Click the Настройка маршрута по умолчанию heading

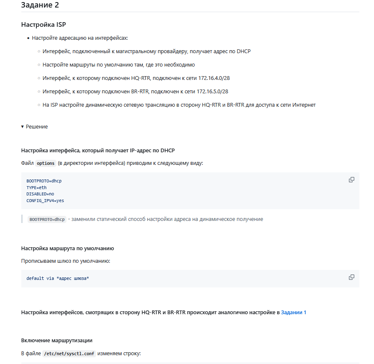(x=68, y=249)
